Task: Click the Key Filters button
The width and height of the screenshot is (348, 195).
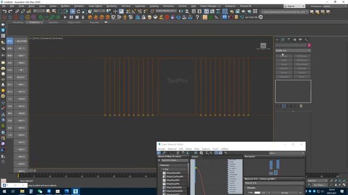Action: 320,185
